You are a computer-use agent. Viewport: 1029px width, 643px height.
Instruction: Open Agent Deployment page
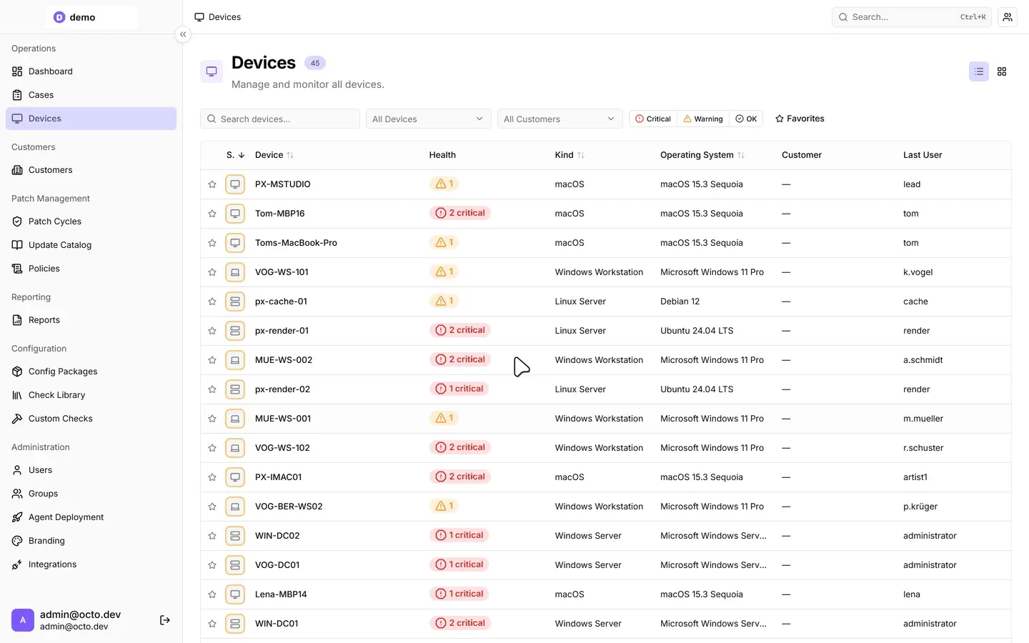tap(91, 517)
